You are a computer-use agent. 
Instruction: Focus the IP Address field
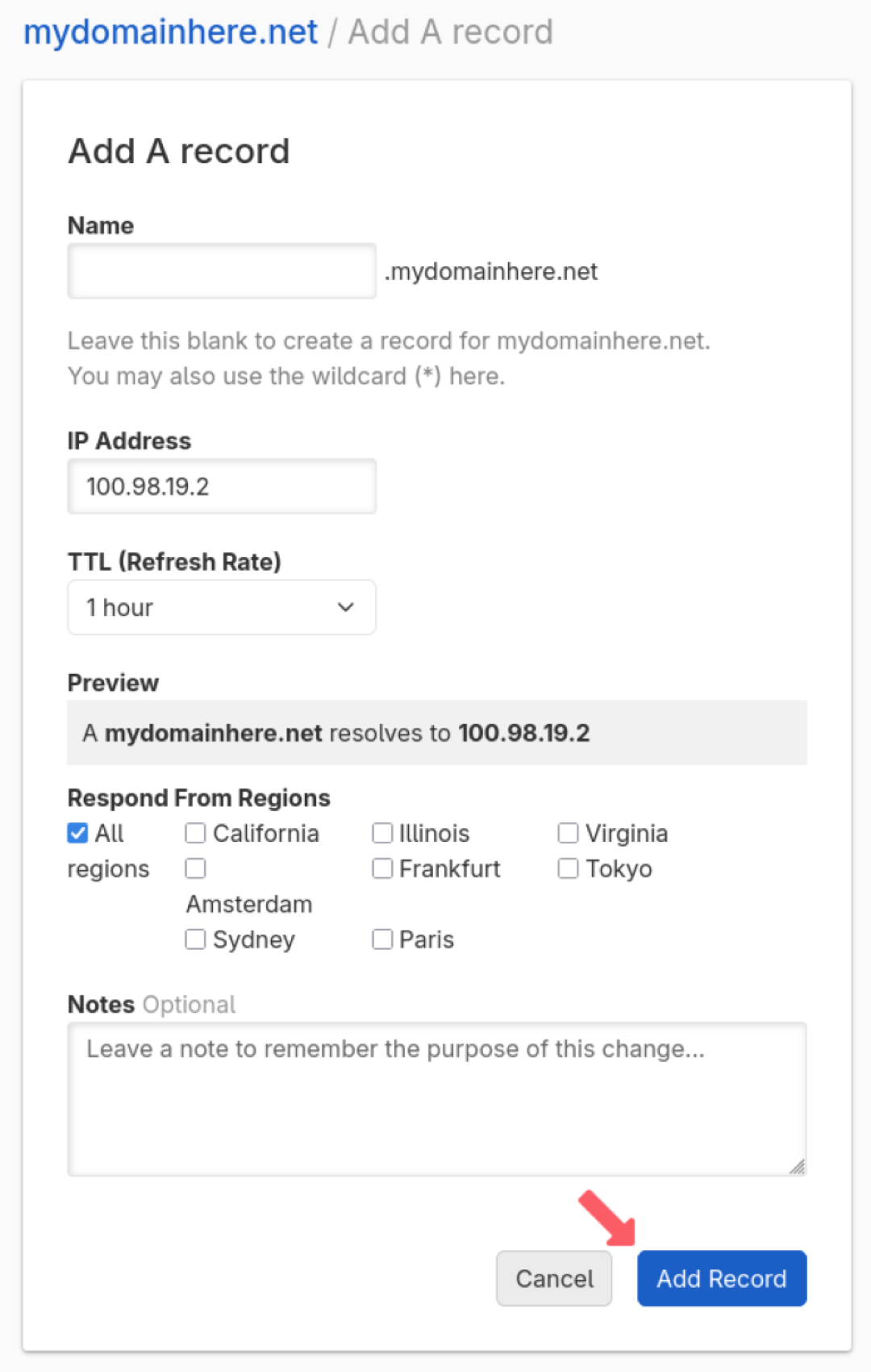222,487
